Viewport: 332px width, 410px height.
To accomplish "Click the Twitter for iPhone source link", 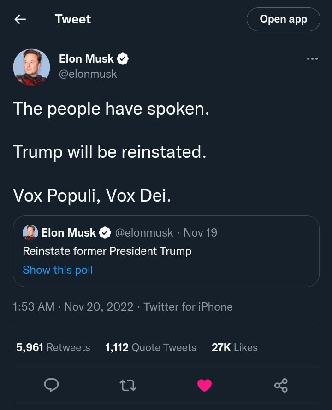I will [188, 307].
